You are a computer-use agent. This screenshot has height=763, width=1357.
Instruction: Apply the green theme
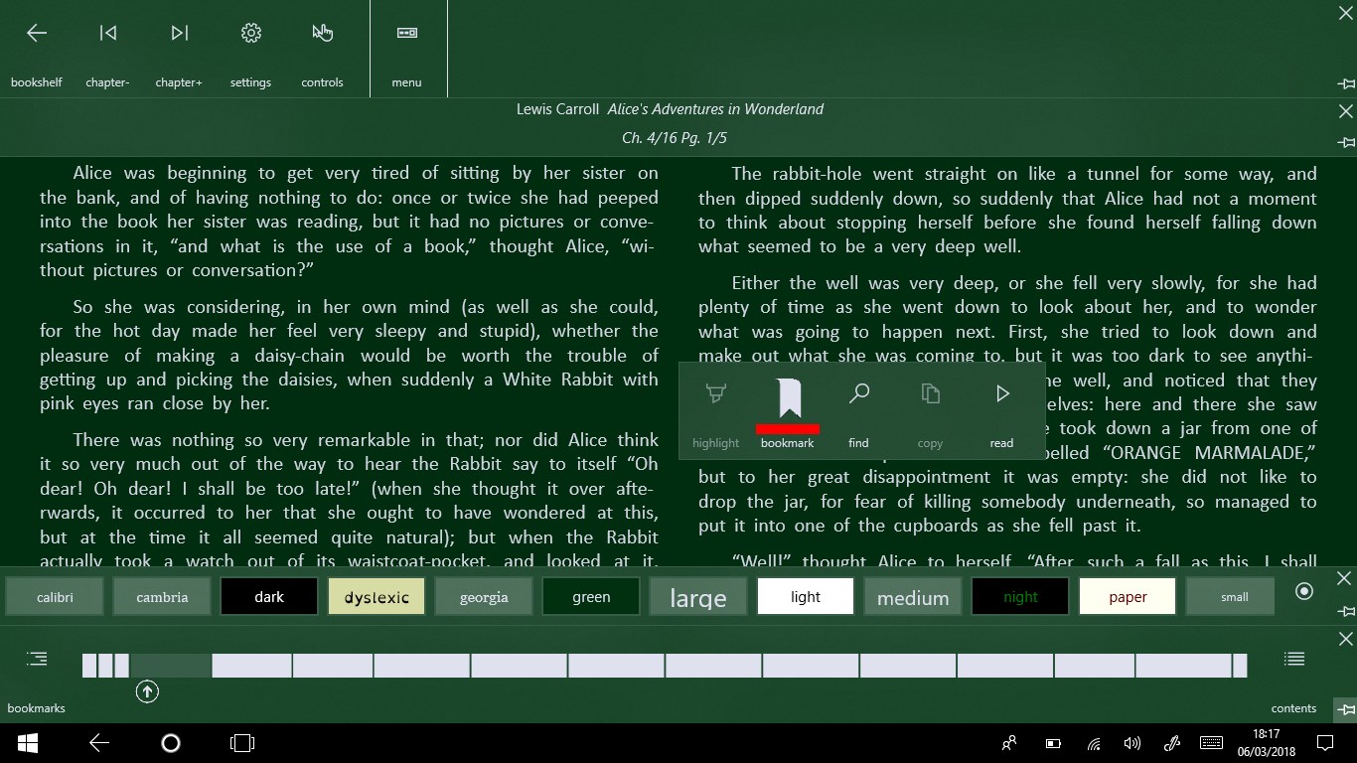point(591,596)
